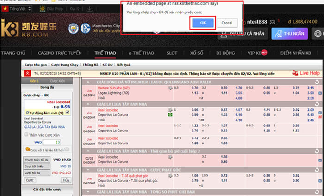Switch to the Cược Xiên tab
The image size is (324, 196).
(58, 80)
